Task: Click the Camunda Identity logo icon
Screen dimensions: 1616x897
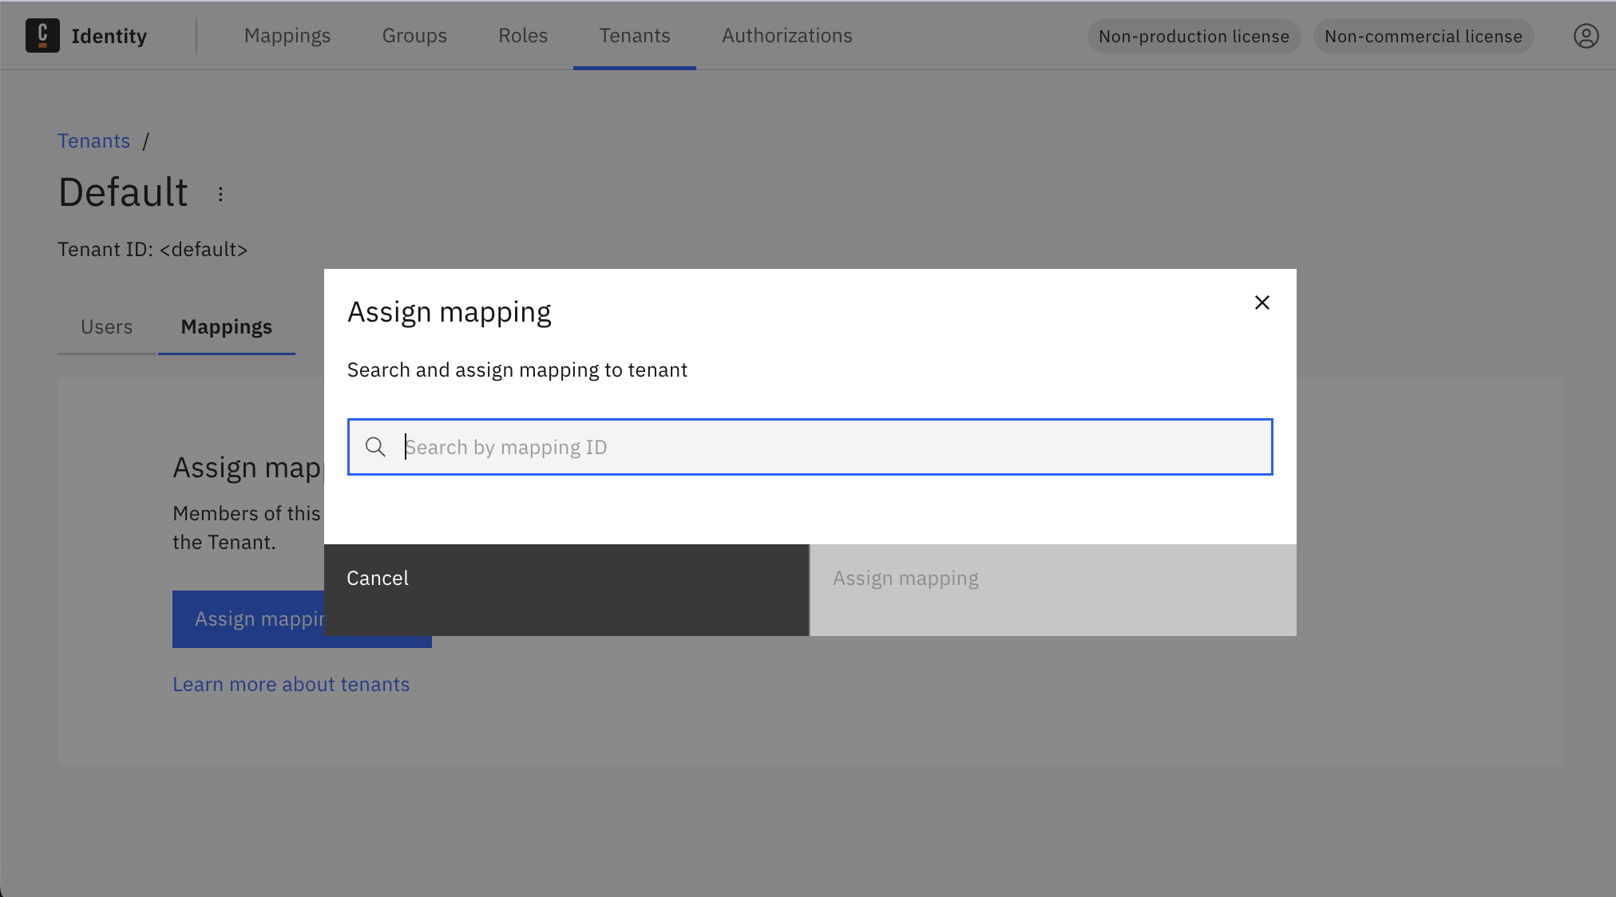Action: click(44, 35)
